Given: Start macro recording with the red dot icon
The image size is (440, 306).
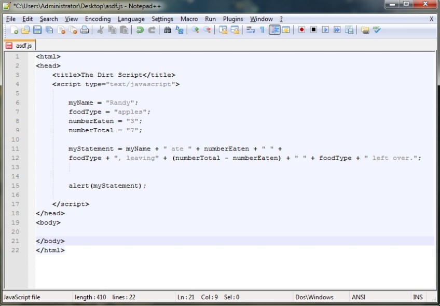Looking at the screenshot, I should point(301,30).
